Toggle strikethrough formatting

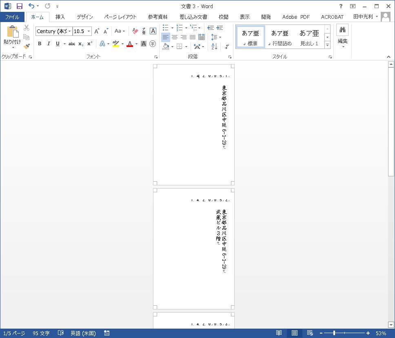(x=72, y=44)
